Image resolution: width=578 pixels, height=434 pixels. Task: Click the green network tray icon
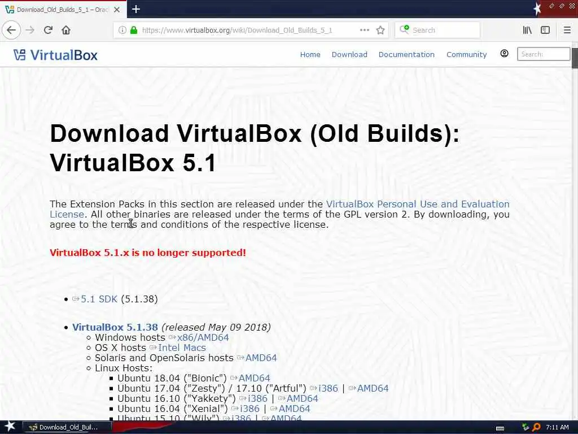point(526,427)
